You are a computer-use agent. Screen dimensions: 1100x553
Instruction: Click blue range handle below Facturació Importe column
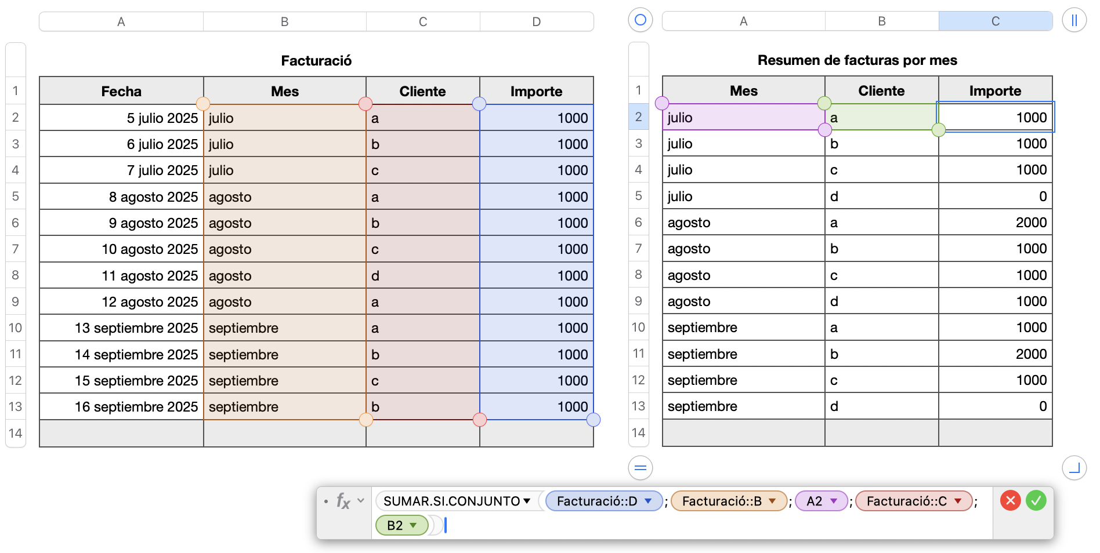(593, 420)
